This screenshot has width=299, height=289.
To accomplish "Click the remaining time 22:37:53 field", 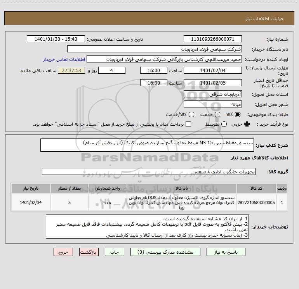I will (x=71, y=71).
